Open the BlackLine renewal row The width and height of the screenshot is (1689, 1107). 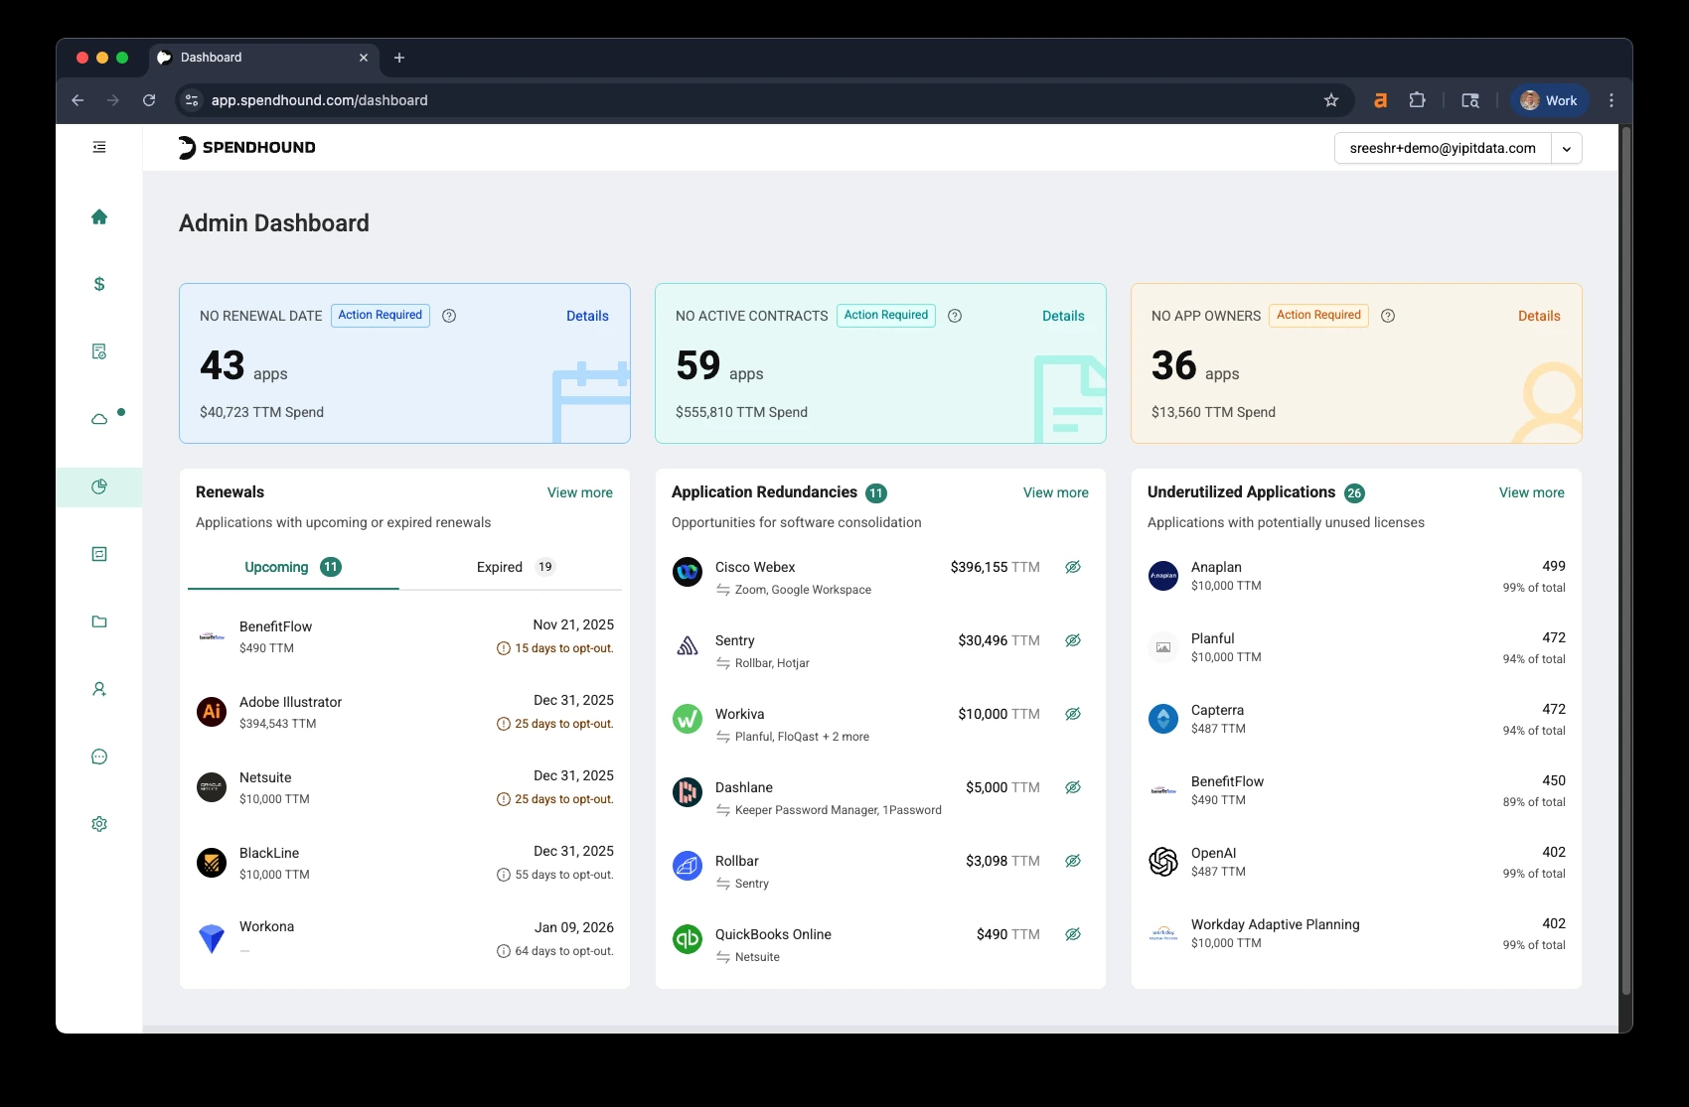(405, 863)
